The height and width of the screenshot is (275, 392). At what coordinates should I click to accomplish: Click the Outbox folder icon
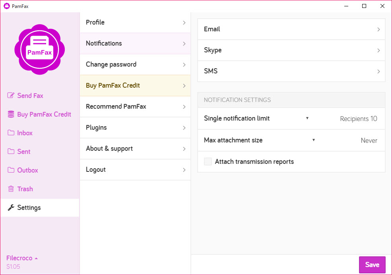[x=11, y=170]
